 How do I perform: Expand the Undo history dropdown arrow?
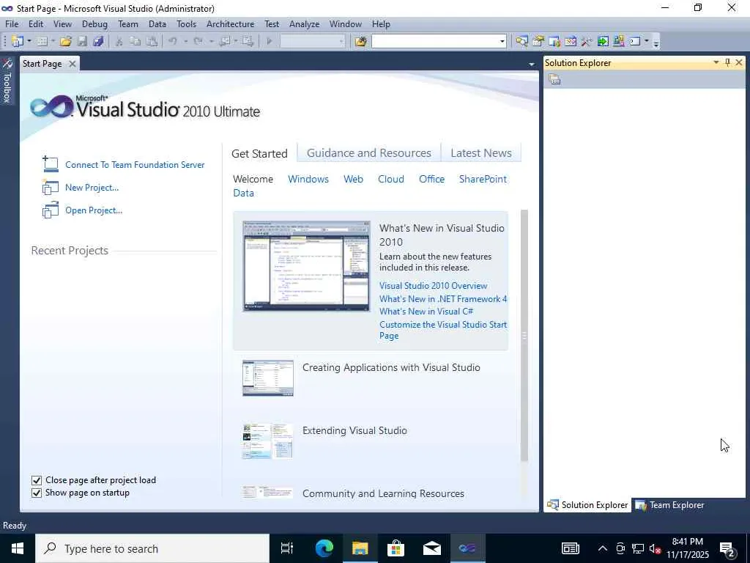point(185,41)
